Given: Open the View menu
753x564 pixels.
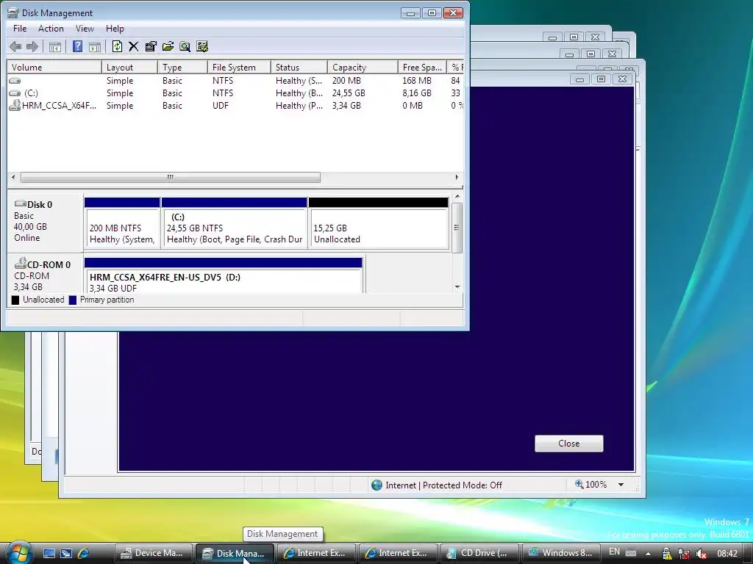Looking at the screenshot, I should [85, 29].
